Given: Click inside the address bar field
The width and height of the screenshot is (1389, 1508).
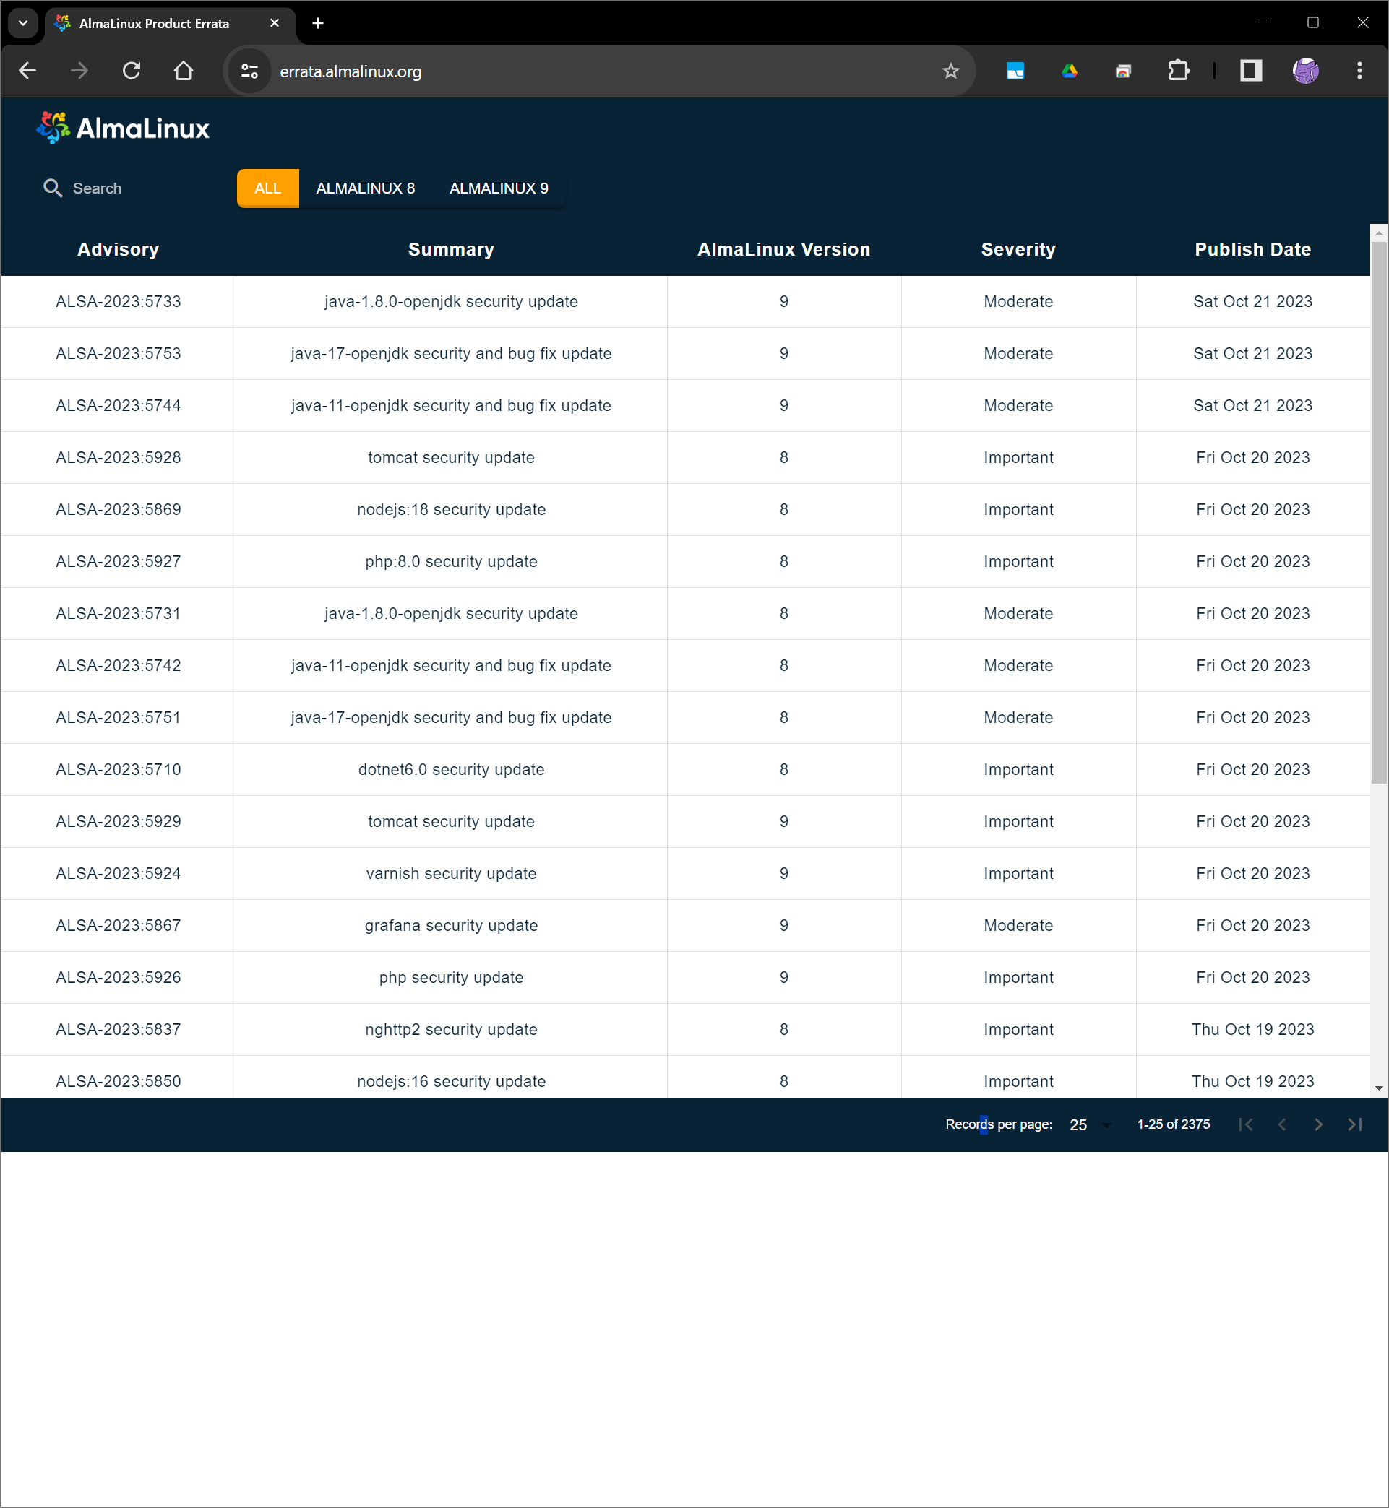Looking at the screenshot, I should [526, 71].
